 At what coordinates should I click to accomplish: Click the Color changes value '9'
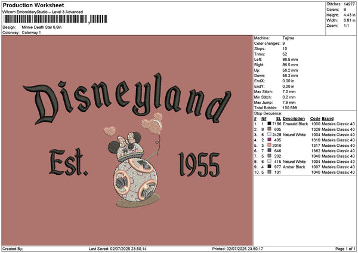(x=283, y=44)
